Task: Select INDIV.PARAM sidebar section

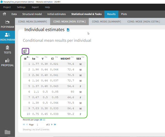Action: 7,37
